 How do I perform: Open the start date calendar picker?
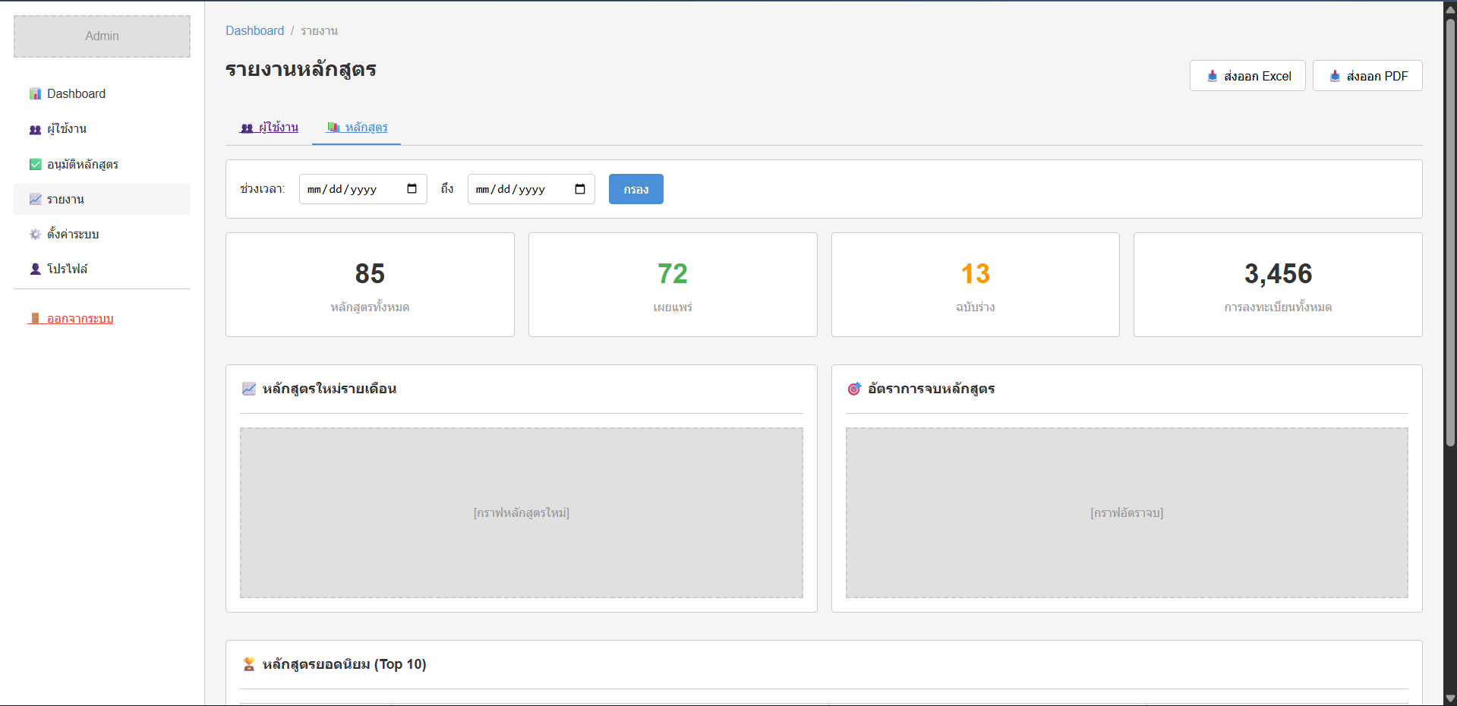pos(412,189)
